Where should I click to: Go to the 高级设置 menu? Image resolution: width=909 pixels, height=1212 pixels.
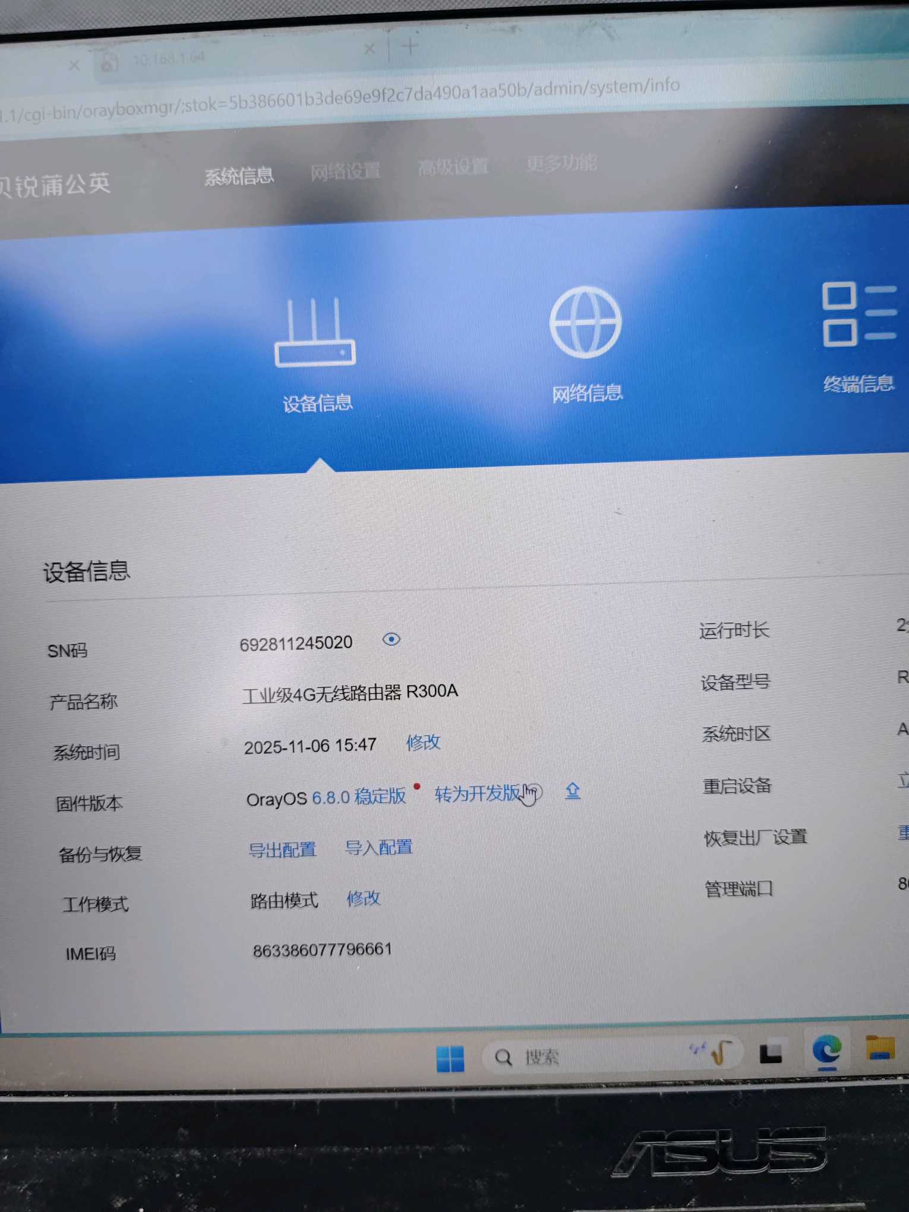453,167
